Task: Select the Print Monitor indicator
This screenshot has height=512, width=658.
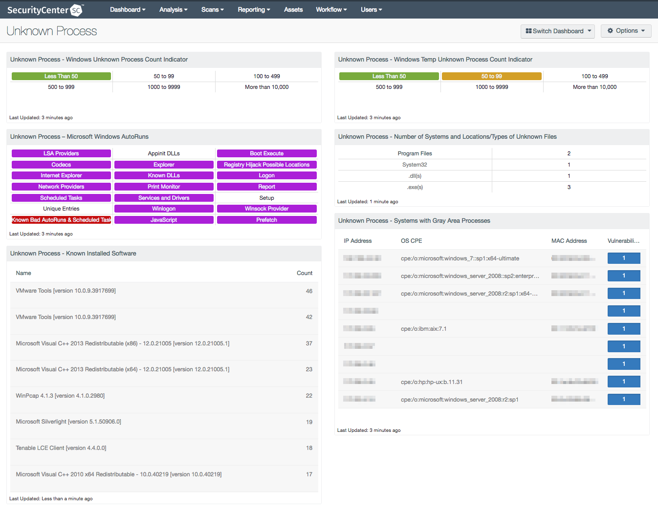Action: pos(164,187)
